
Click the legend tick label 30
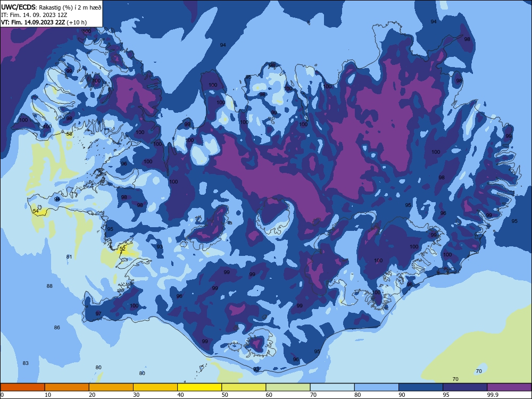point(136,395)
